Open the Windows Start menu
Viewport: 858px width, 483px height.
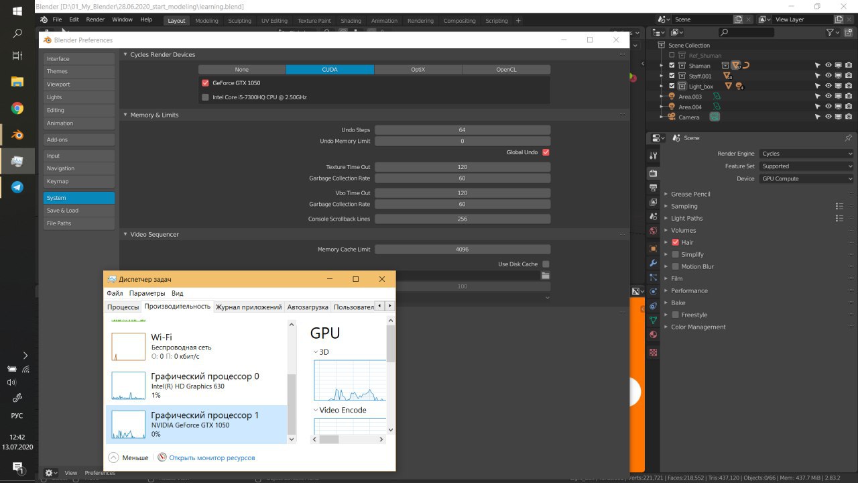17,11
